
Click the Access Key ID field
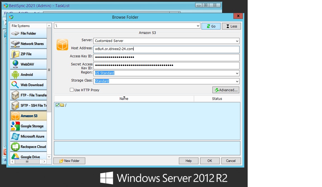pos(166,57)
